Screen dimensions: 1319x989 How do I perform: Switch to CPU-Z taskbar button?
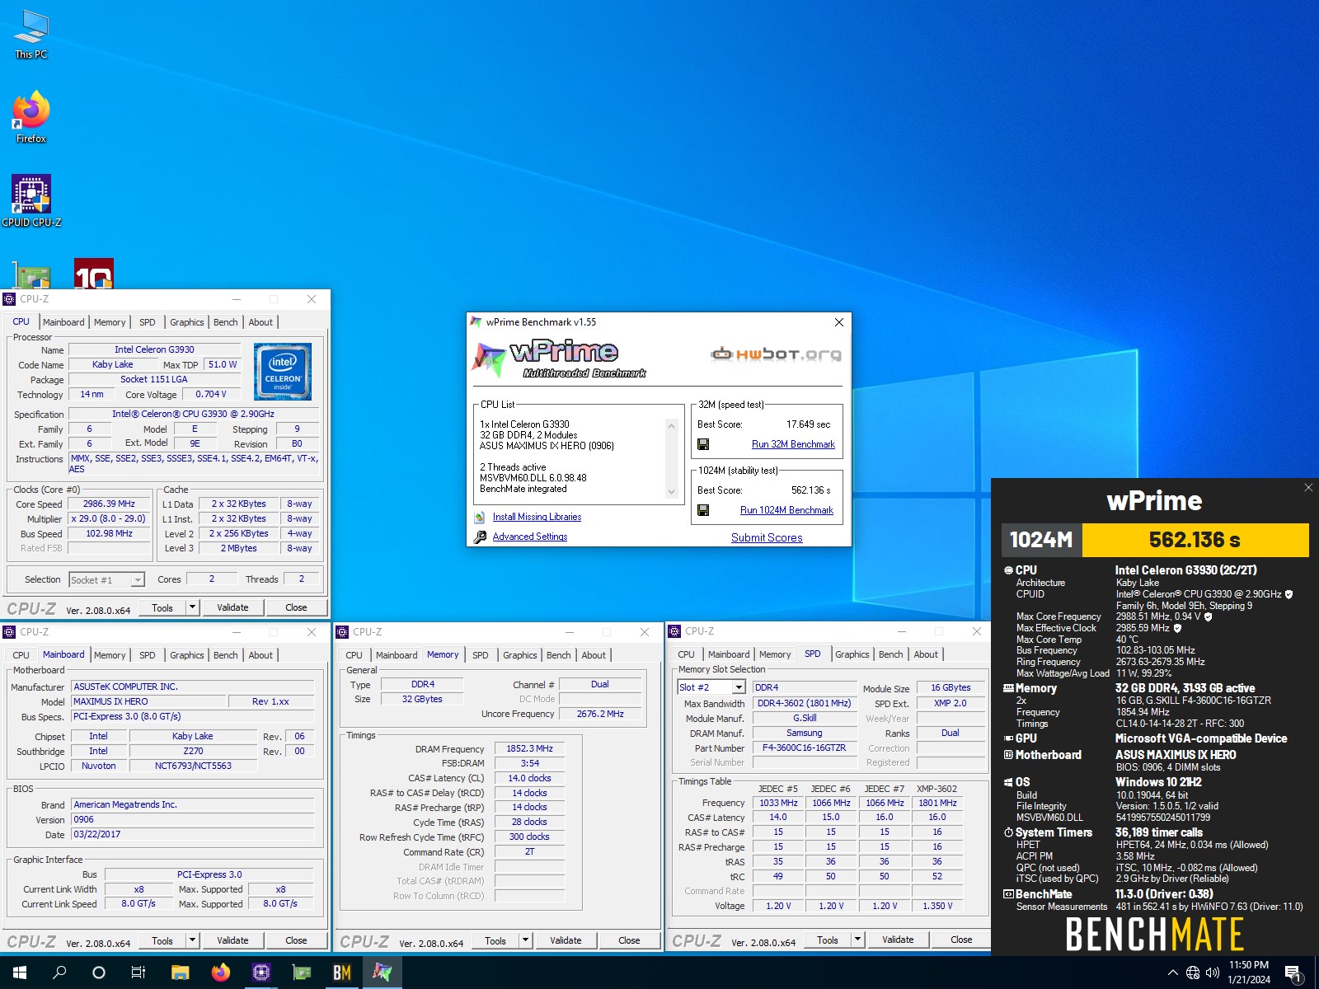[x=261, y=973]
